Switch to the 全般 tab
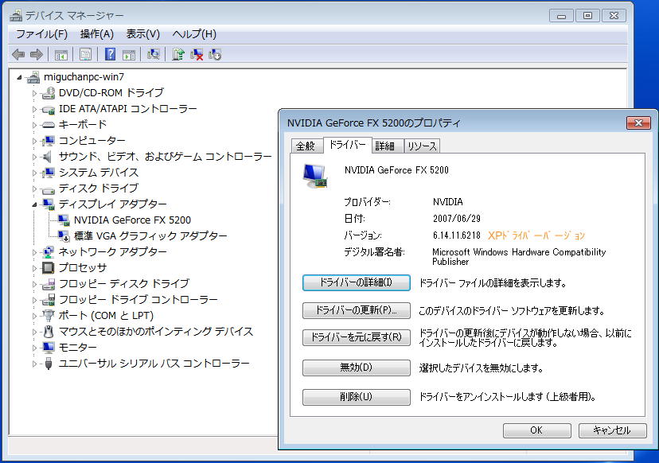The width and height of the screenshot is (659, 463). [x=306, y=146]
